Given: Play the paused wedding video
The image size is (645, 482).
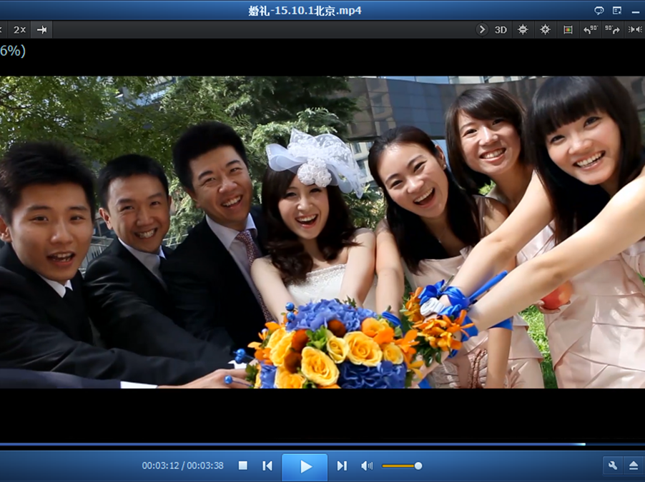Looking at the screenshot, I should pyautogui.click(x=305, y=467).
